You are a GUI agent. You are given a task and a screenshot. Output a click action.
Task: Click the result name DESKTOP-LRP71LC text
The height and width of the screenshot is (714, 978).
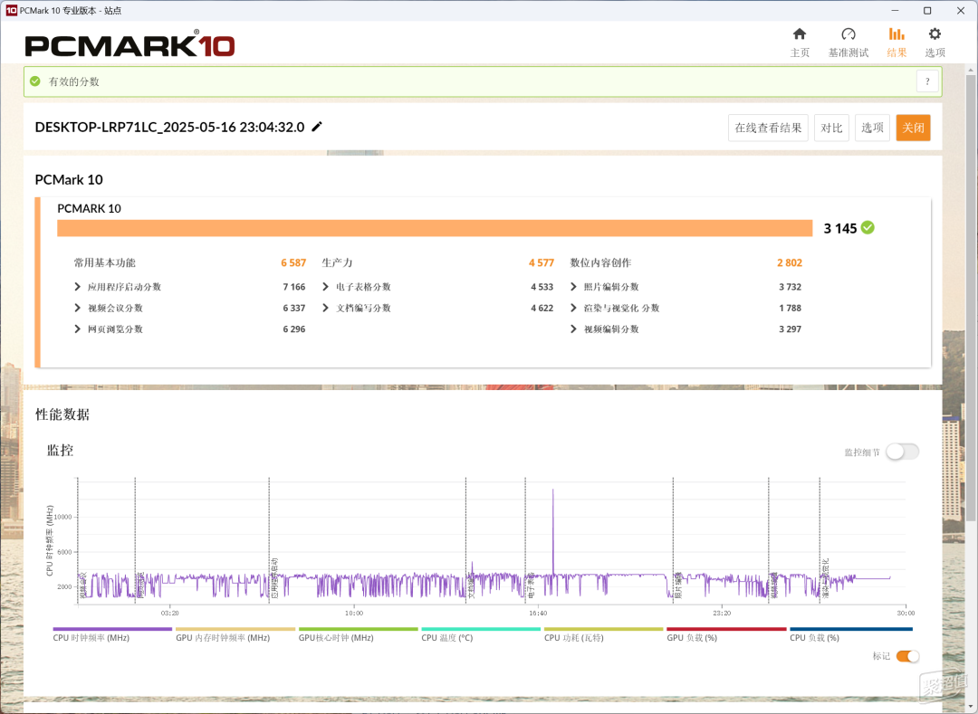point(169,127)
